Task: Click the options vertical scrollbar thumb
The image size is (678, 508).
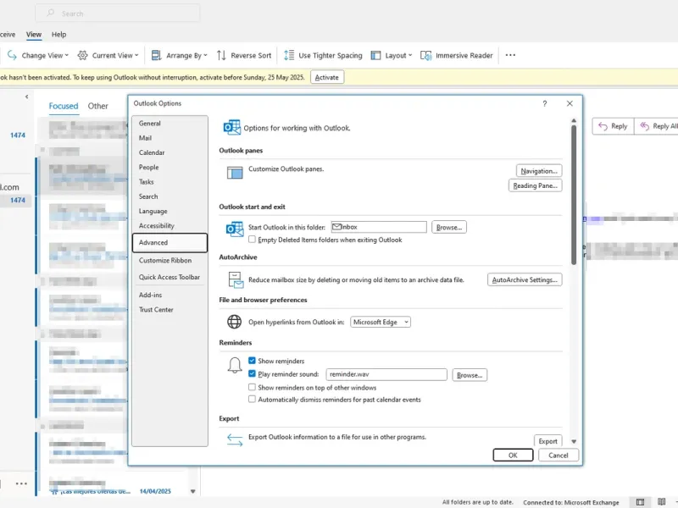Action: pos(574,195)
